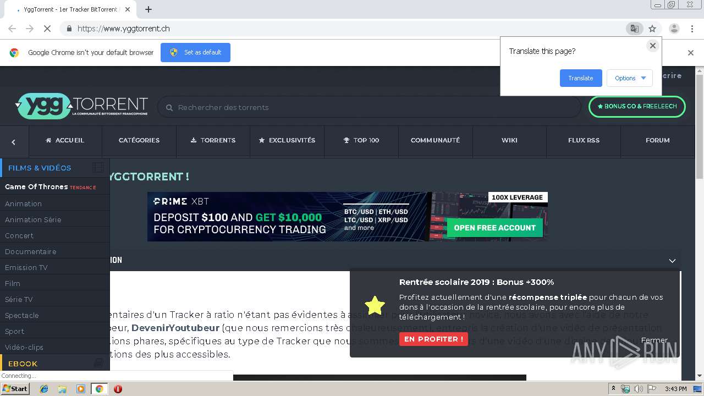Viewport: 704px width, 396px height.
Task: Click the Rechercher des torrents search field
Action: [369, 107]
